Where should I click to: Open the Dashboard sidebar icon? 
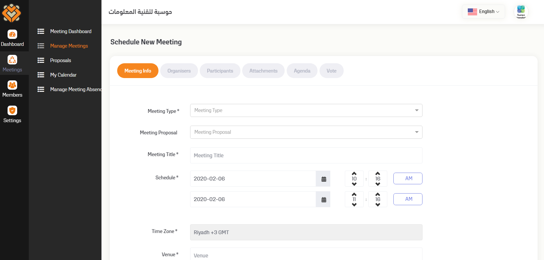[12, 35]
